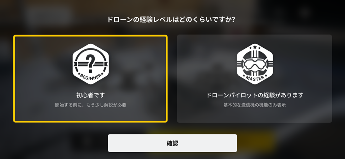Click the MASTER banner text on badge
Image resolution: width=345 pixels, height=159 pixels.
point(255,78)
